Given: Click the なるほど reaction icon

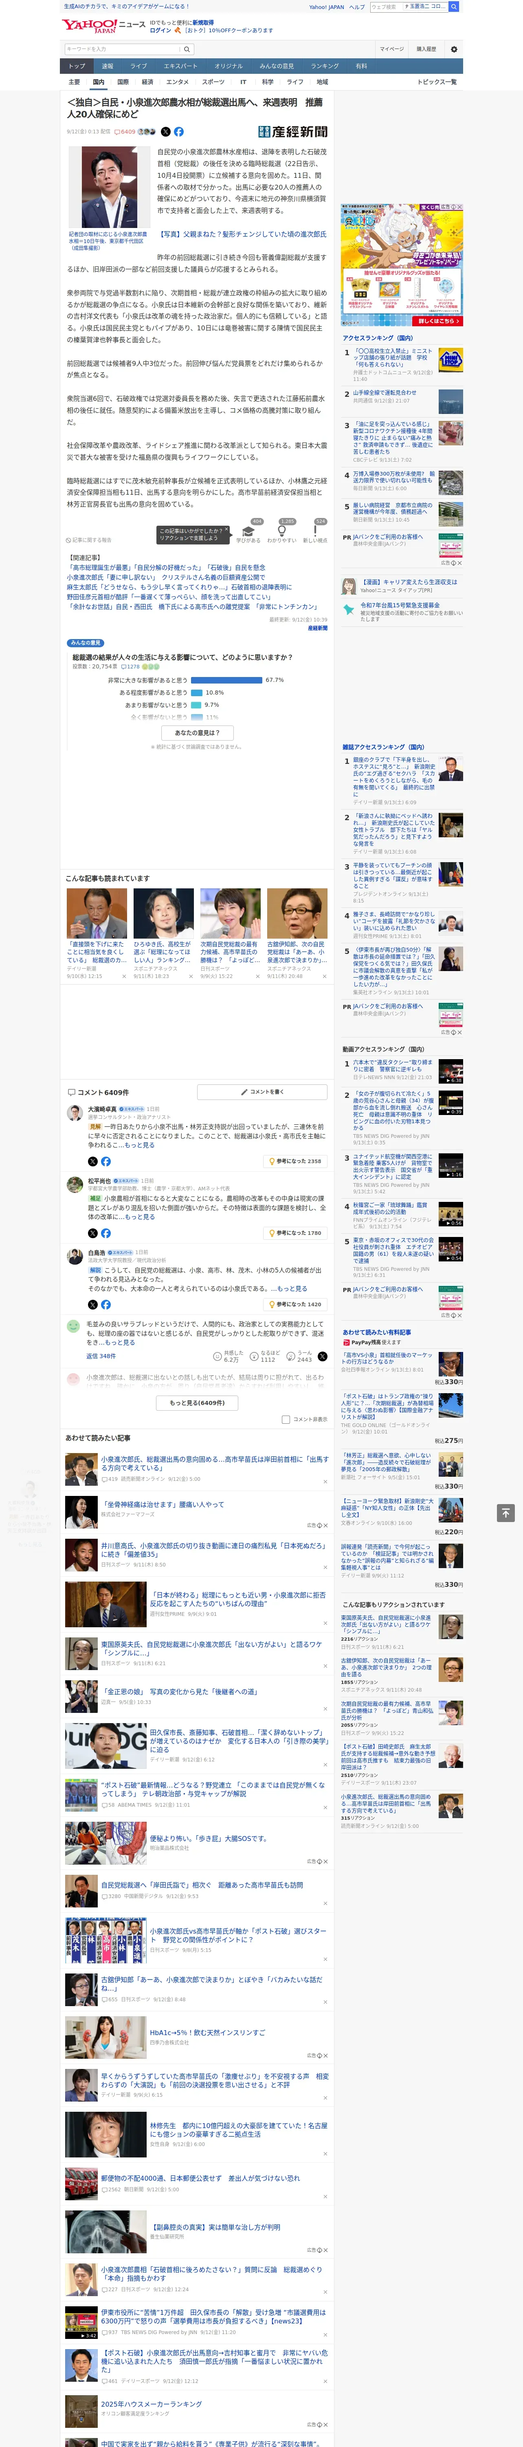Looking at the screenshot, I should tap(255, 1356).
